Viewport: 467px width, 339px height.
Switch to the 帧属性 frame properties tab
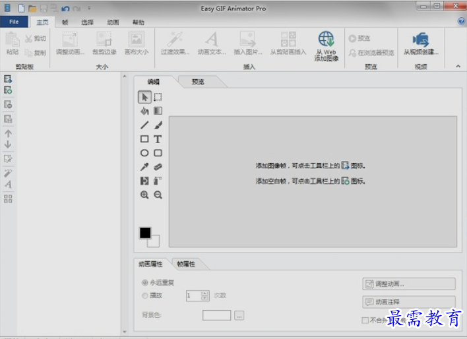click(x=186, y=264)
